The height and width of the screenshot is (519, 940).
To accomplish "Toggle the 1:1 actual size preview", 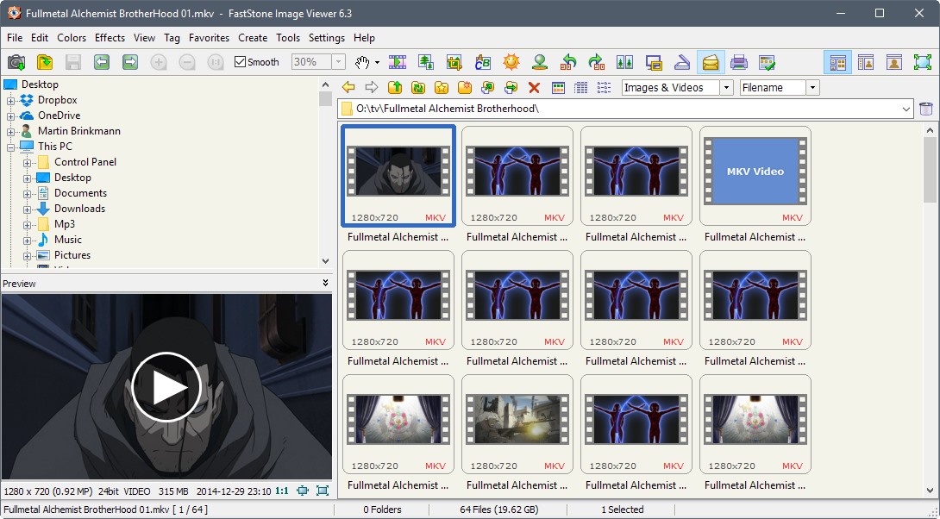I will click(282, 491).
